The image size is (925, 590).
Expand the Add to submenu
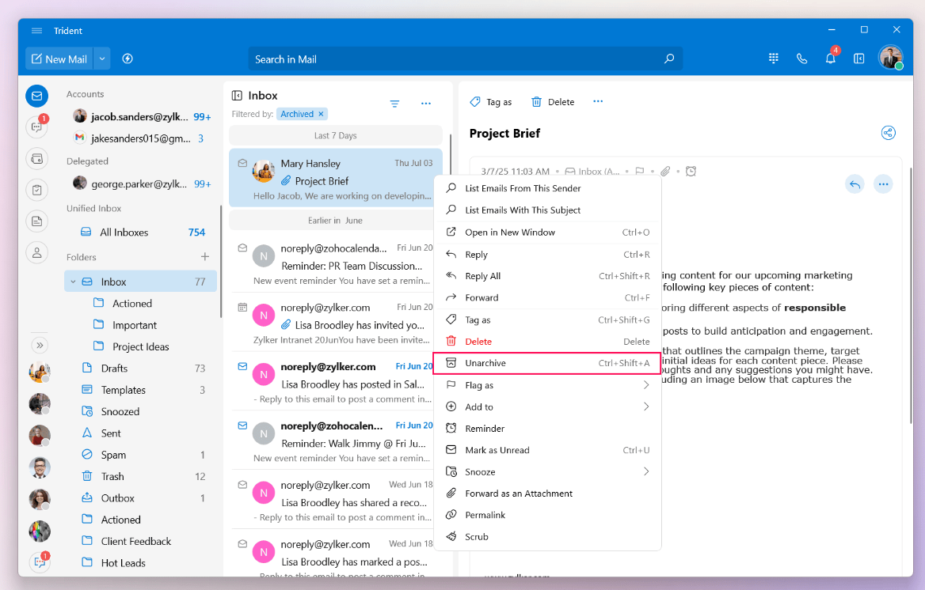[x=547, y=407]
